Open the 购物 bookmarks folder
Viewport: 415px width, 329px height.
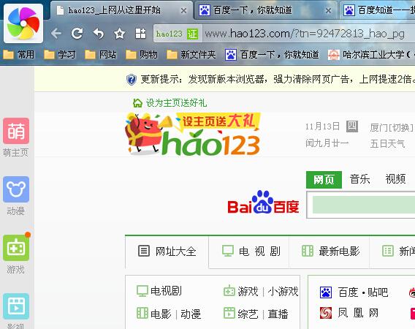click(141, 55)
